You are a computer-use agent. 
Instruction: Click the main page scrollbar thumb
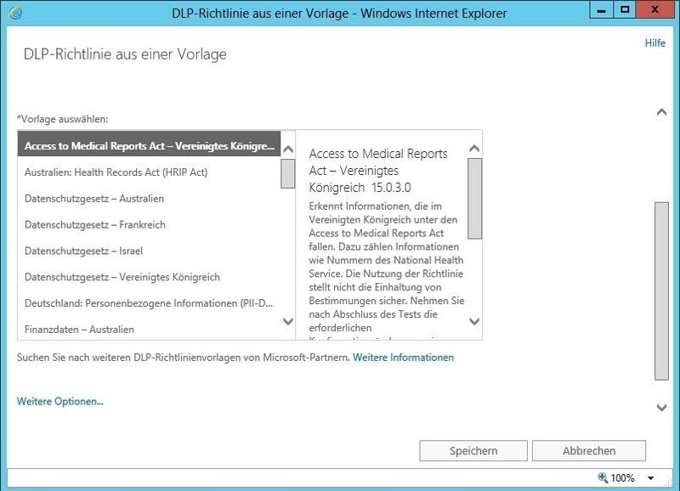(x=661, y=291)
